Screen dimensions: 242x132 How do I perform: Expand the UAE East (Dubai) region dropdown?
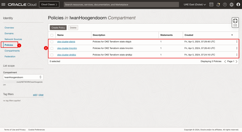195,5
